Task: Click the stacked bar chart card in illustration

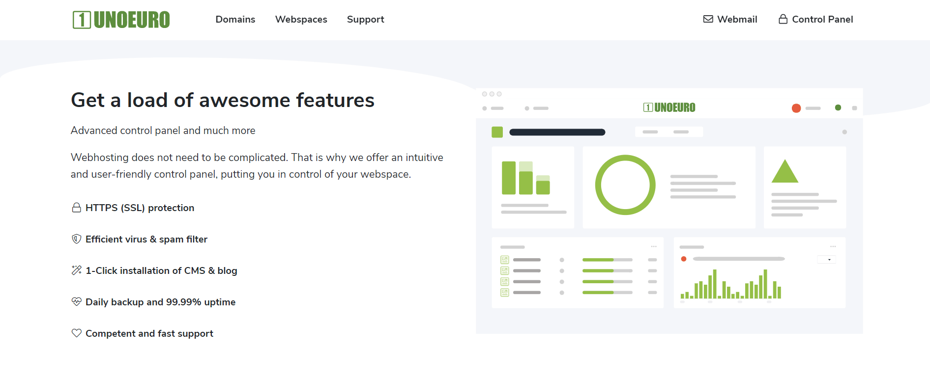Action: 533,187
